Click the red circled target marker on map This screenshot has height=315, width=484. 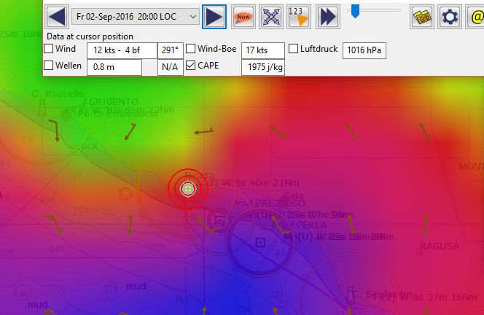click(x=188, y=189)
